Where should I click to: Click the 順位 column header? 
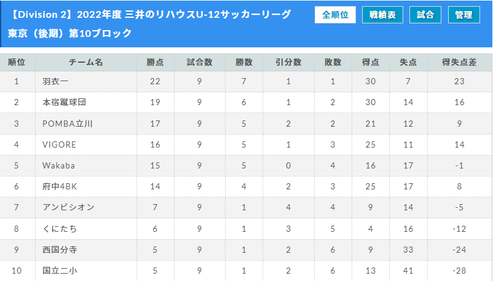tap(17, 62)
